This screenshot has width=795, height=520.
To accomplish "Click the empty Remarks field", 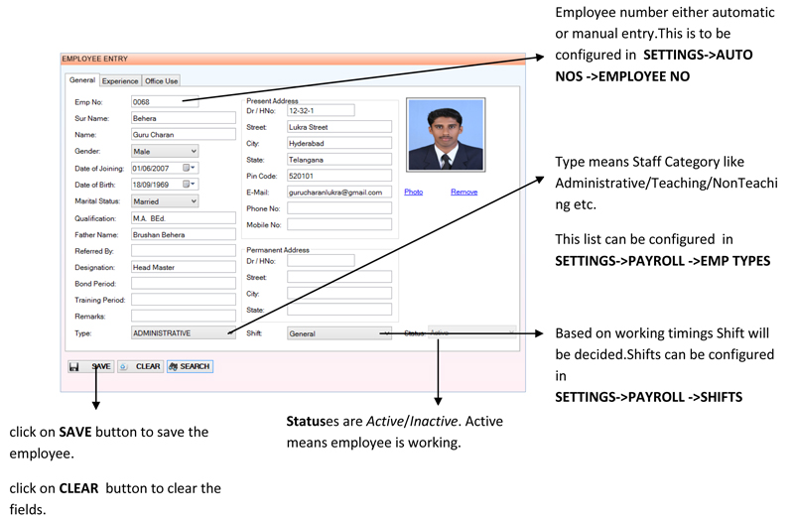I will pyautogui.click(x=183, y=316).
